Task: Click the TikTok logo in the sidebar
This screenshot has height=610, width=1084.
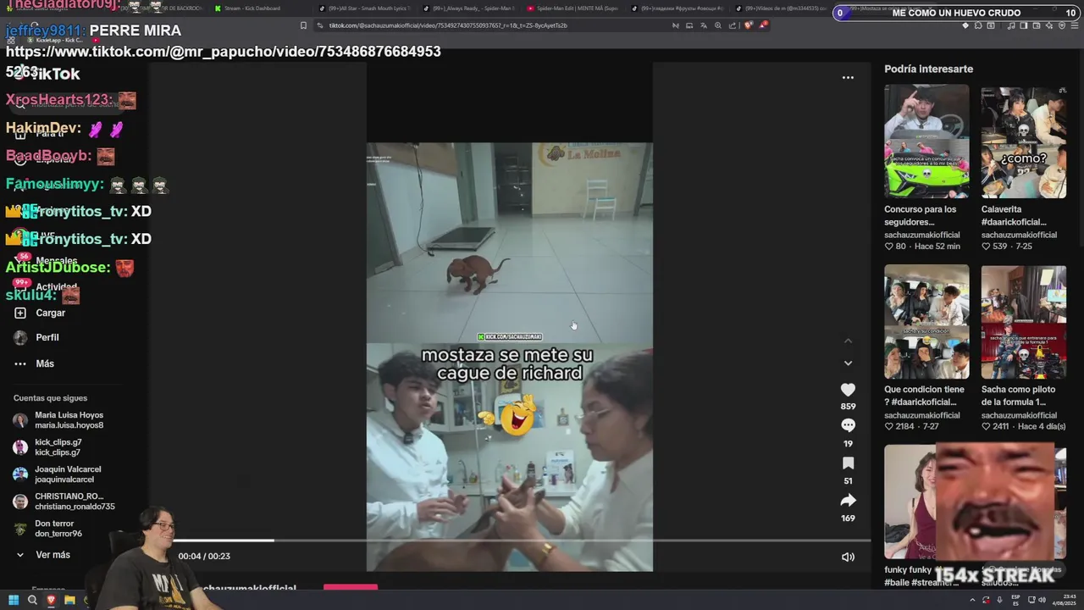Action: [47, 74]
